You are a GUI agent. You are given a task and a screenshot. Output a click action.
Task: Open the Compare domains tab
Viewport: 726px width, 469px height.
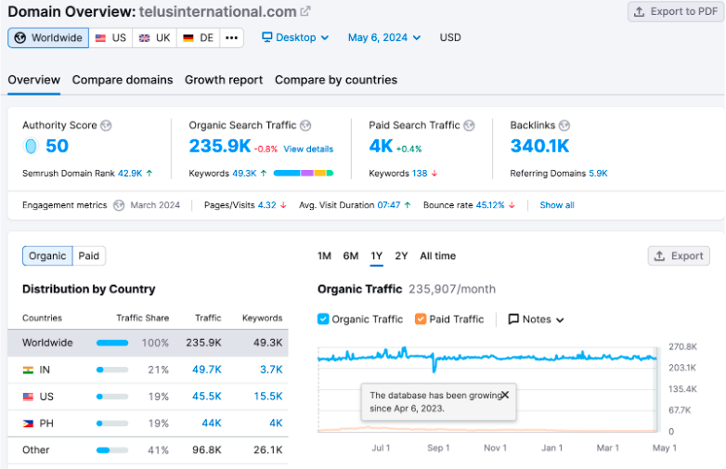coord(123,80)
